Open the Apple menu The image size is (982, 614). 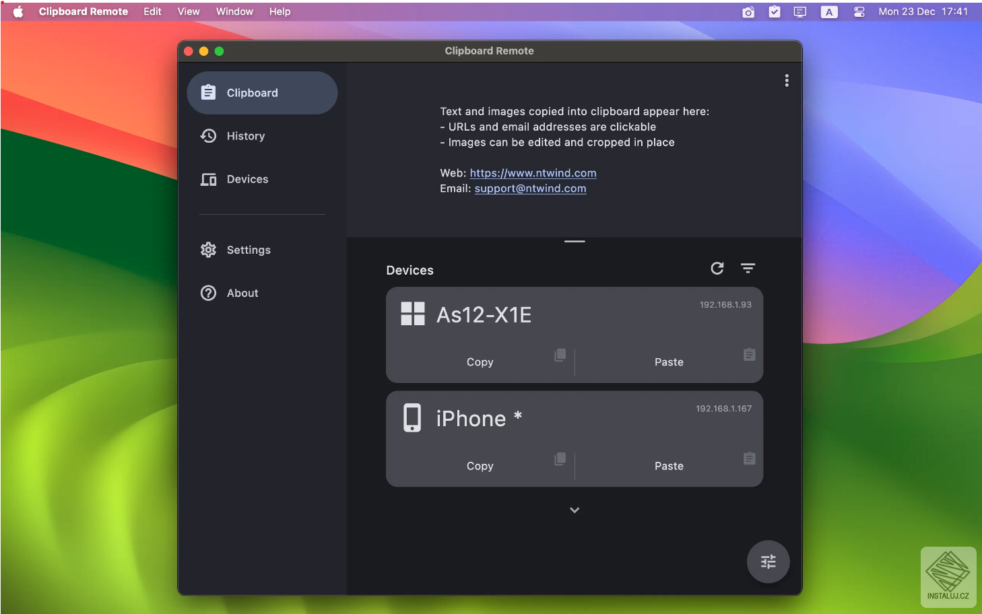(18, 11)
